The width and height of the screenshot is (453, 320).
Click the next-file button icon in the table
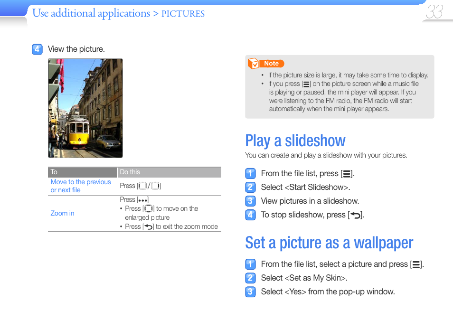pos(155,186)
